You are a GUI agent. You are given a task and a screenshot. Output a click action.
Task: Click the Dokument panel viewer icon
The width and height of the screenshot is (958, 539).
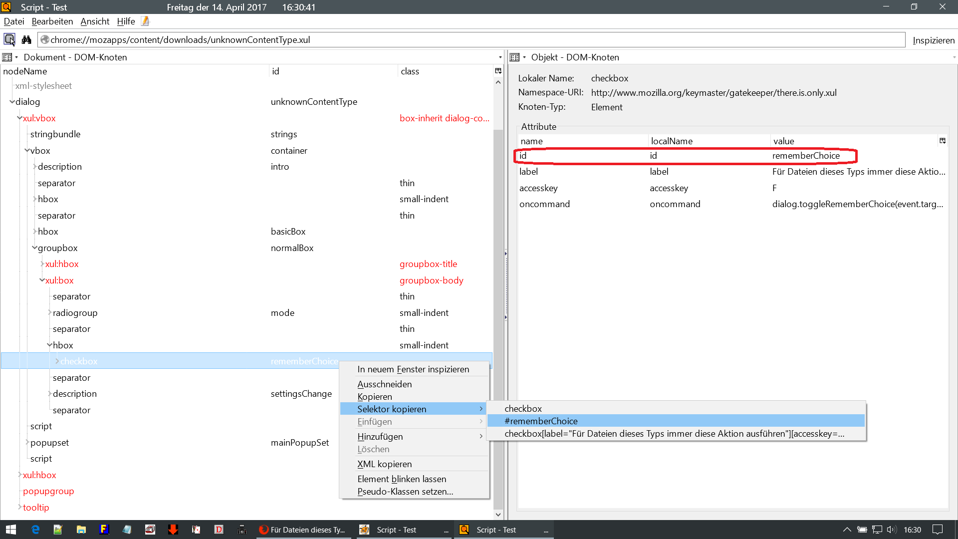pyautogui.click(x=7, y=57)
